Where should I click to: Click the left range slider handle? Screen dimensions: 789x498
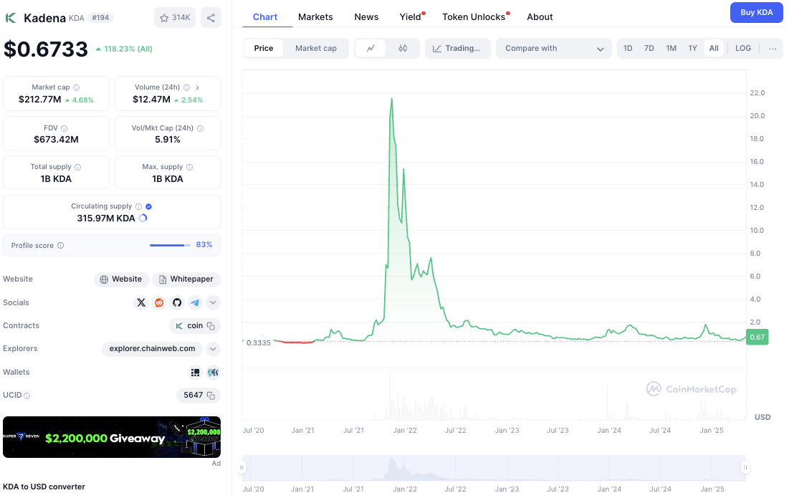coord(242,468)
